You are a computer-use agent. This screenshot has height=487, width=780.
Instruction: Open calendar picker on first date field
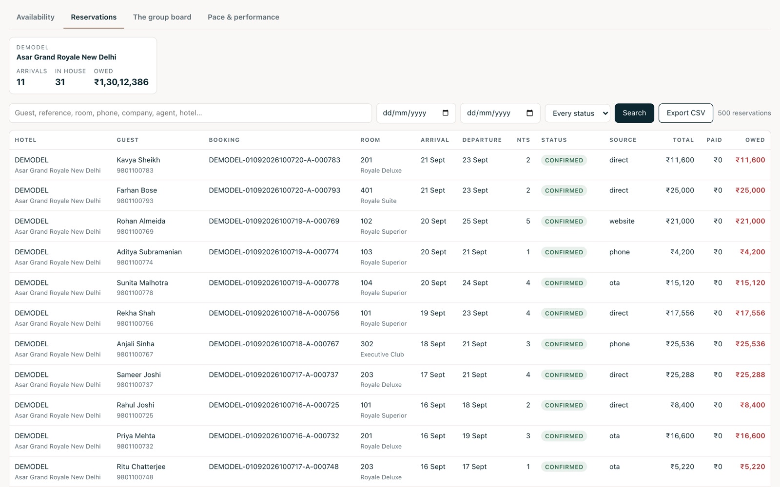pyautogui.click(x=445, y=113)
